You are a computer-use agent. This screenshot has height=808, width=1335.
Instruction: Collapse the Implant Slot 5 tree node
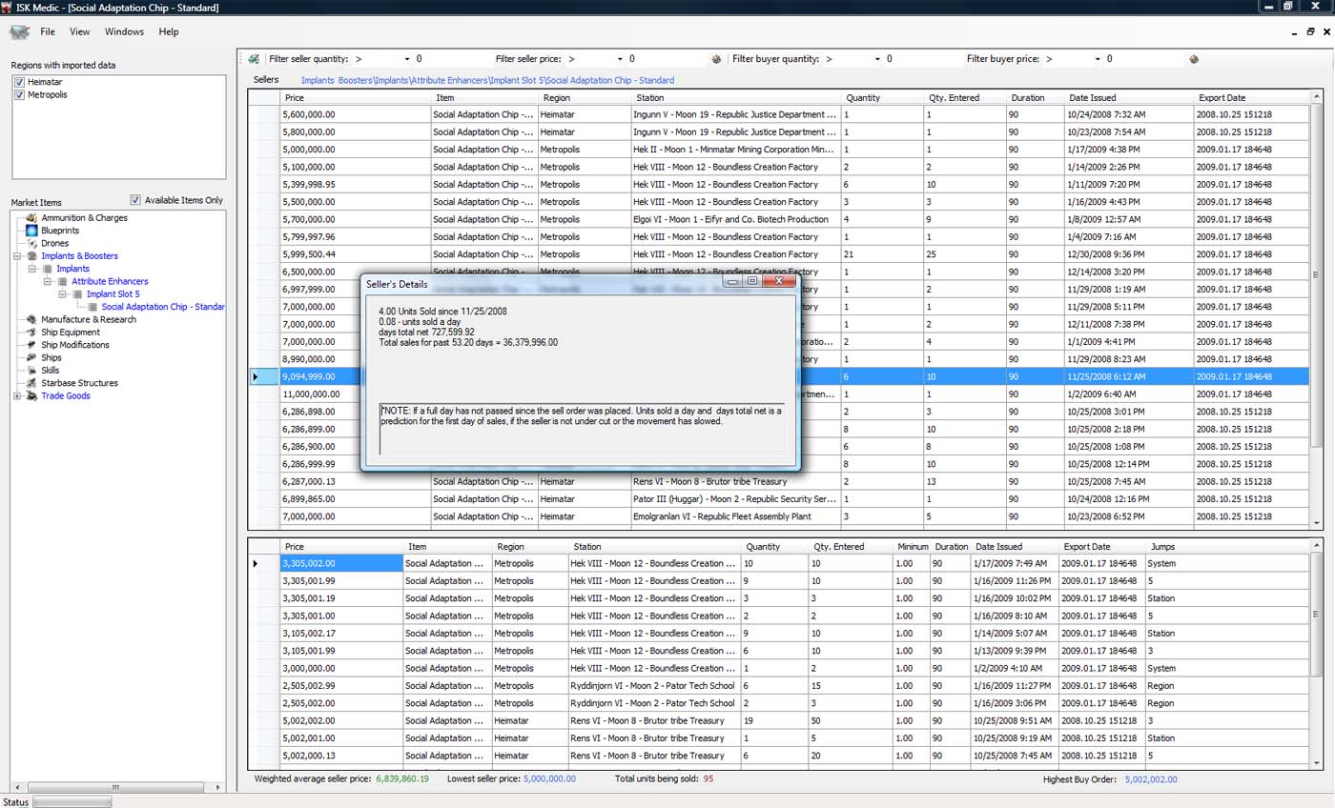tap(63, 294)
